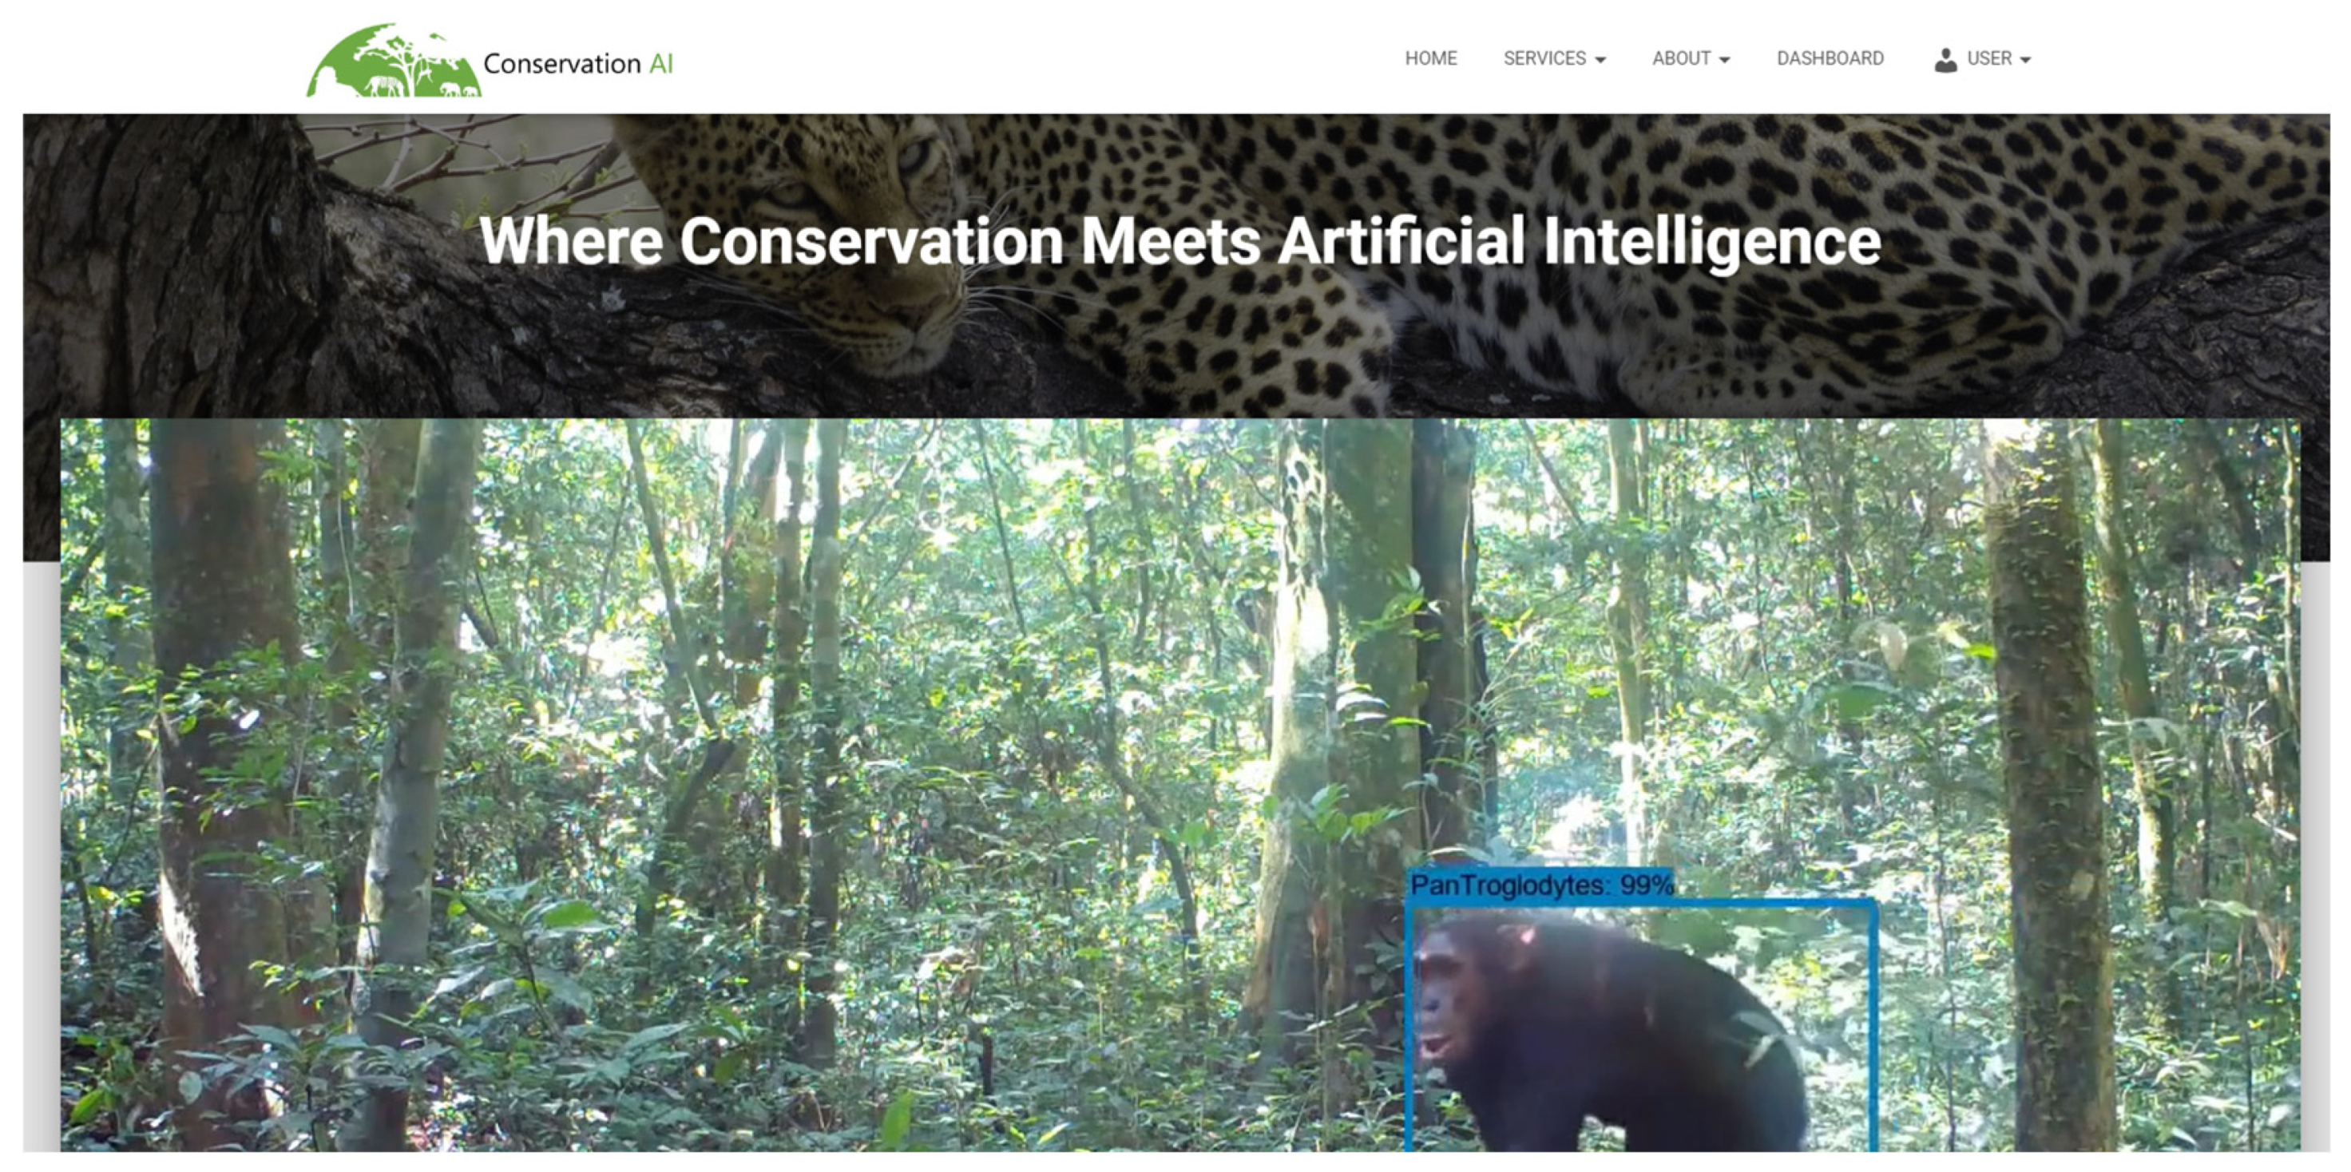Click the forest camera trap image
The image size is (2351, 1172).
1180,785
